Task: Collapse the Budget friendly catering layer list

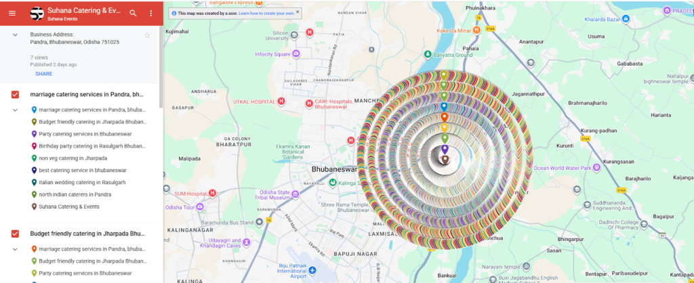Action: (x=15, y=249)
